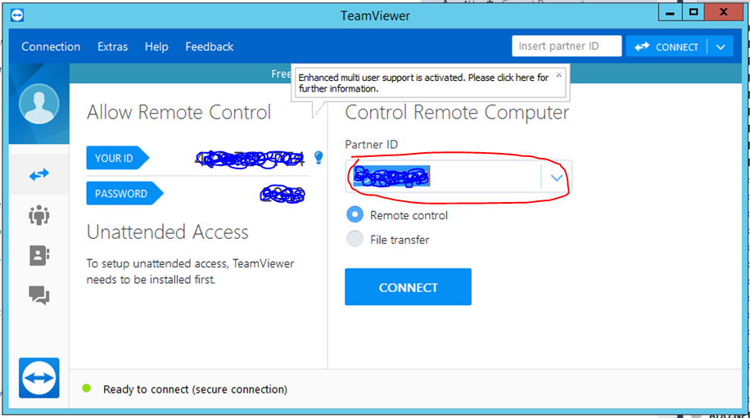750x418 pixels.
Task: Open Computers & Contacts sidebar icon
Action: point(38,255)
